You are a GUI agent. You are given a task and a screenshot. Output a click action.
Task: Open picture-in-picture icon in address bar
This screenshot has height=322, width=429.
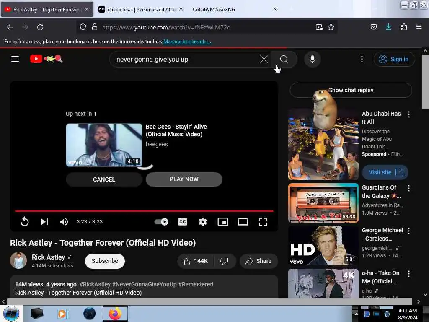pyautogui.click(x=319, y=27)
